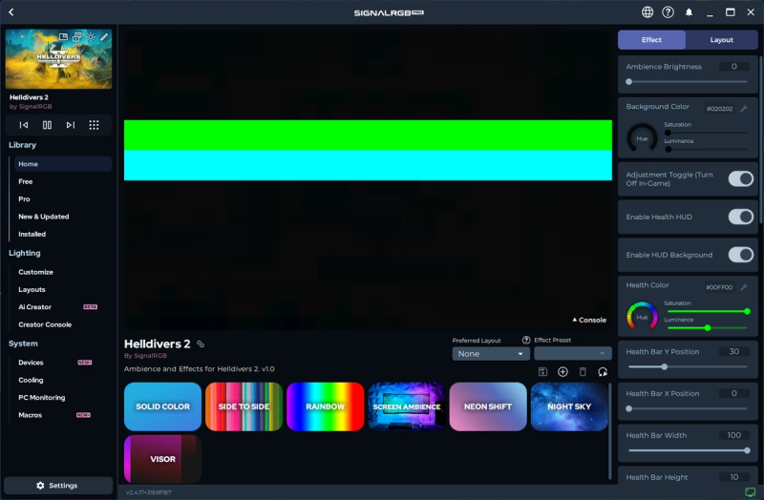Open New & Updated library section
This screenshot has height=500, width=764.
(x=44, y=217)
